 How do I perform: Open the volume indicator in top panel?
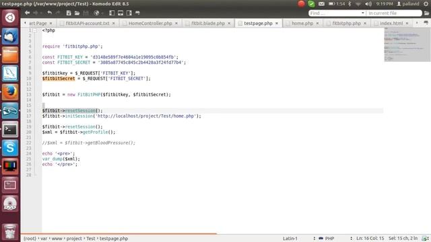coord(368,4)
